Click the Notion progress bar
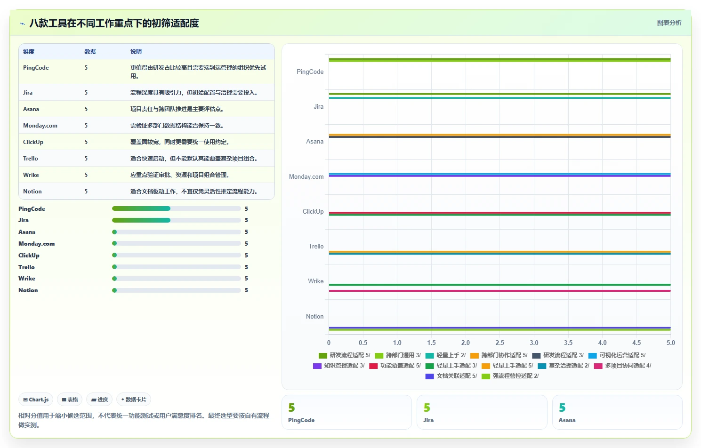This screenshot has height=448, width=701. pyautogui.click(x=177, y=290)
